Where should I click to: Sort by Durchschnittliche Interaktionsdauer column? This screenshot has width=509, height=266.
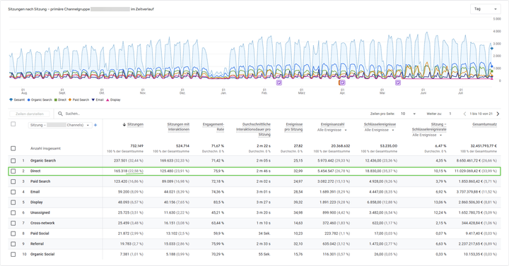pyautogui.click(x=253, y=129)
